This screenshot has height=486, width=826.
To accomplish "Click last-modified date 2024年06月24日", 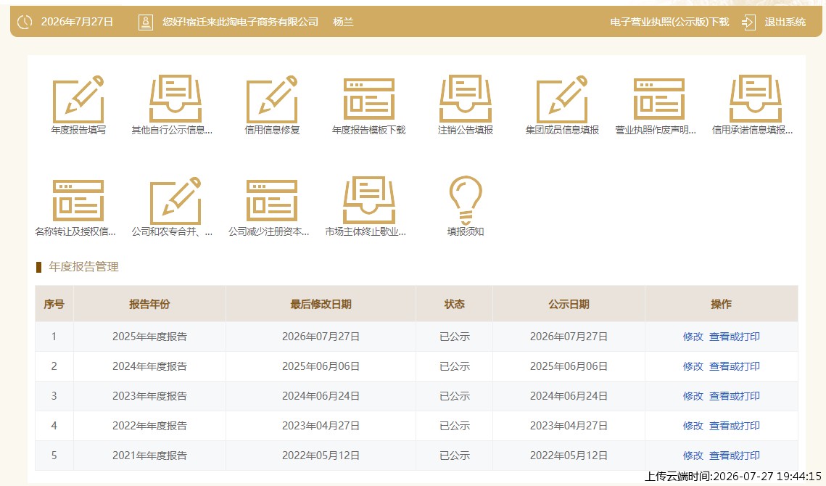I will (x=321, y=396).
